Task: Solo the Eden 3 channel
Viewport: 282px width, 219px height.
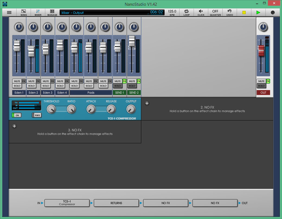Action: tap(46, 86)
